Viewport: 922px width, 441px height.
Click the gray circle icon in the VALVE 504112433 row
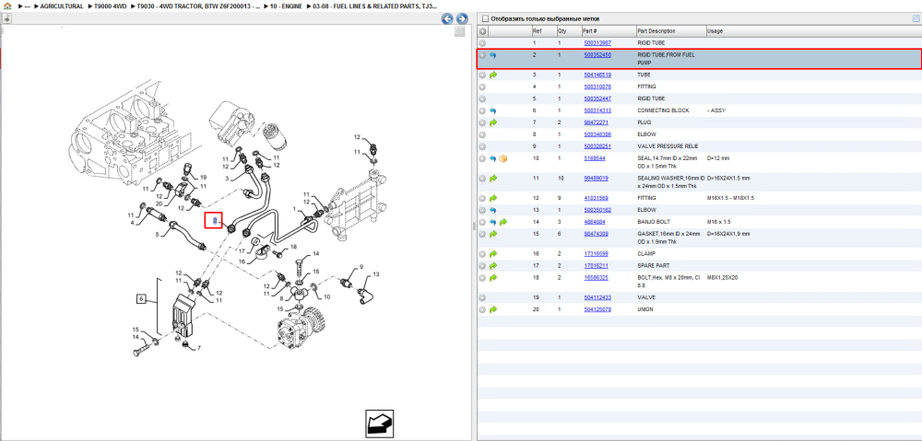tap(482, 297)
